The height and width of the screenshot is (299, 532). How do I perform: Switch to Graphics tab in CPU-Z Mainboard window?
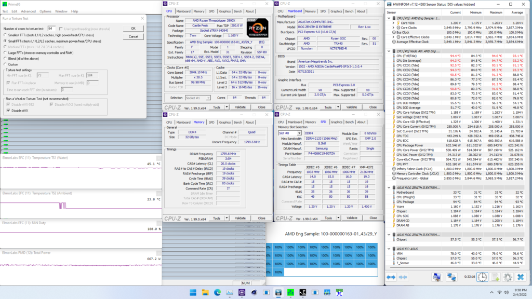pyautogui.click(x=336, y=11)
